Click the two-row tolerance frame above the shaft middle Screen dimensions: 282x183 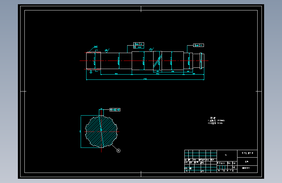pos(139,45)
